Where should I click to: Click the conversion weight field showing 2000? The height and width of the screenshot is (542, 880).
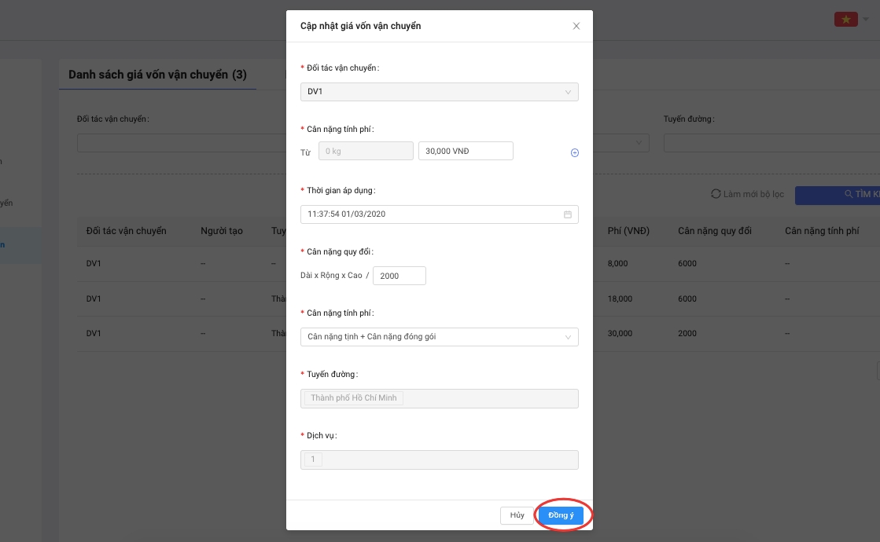pyautogui.click(x=399, y=276)
